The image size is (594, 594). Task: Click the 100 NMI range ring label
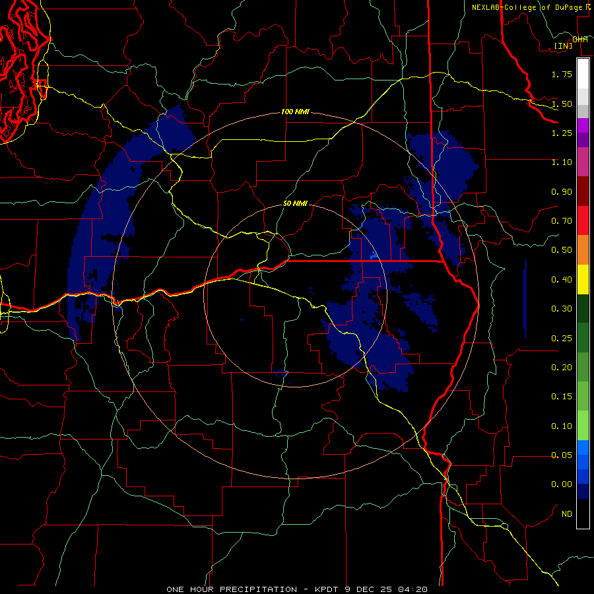[x=295, y=112]
